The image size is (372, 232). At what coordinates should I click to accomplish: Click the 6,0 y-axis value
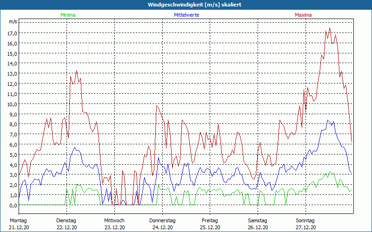pyautogui.click(x=13, y=145)
